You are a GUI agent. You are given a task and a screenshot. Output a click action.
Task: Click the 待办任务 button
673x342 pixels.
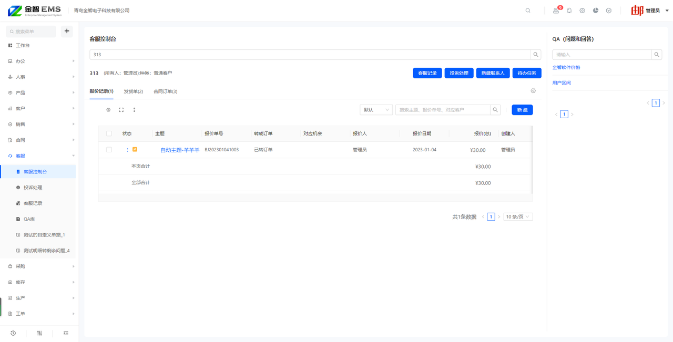tap(527, 73)
